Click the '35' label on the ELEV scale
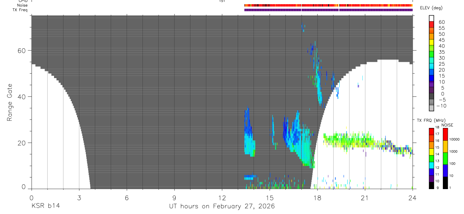464x214 pixels. (441, 52)
